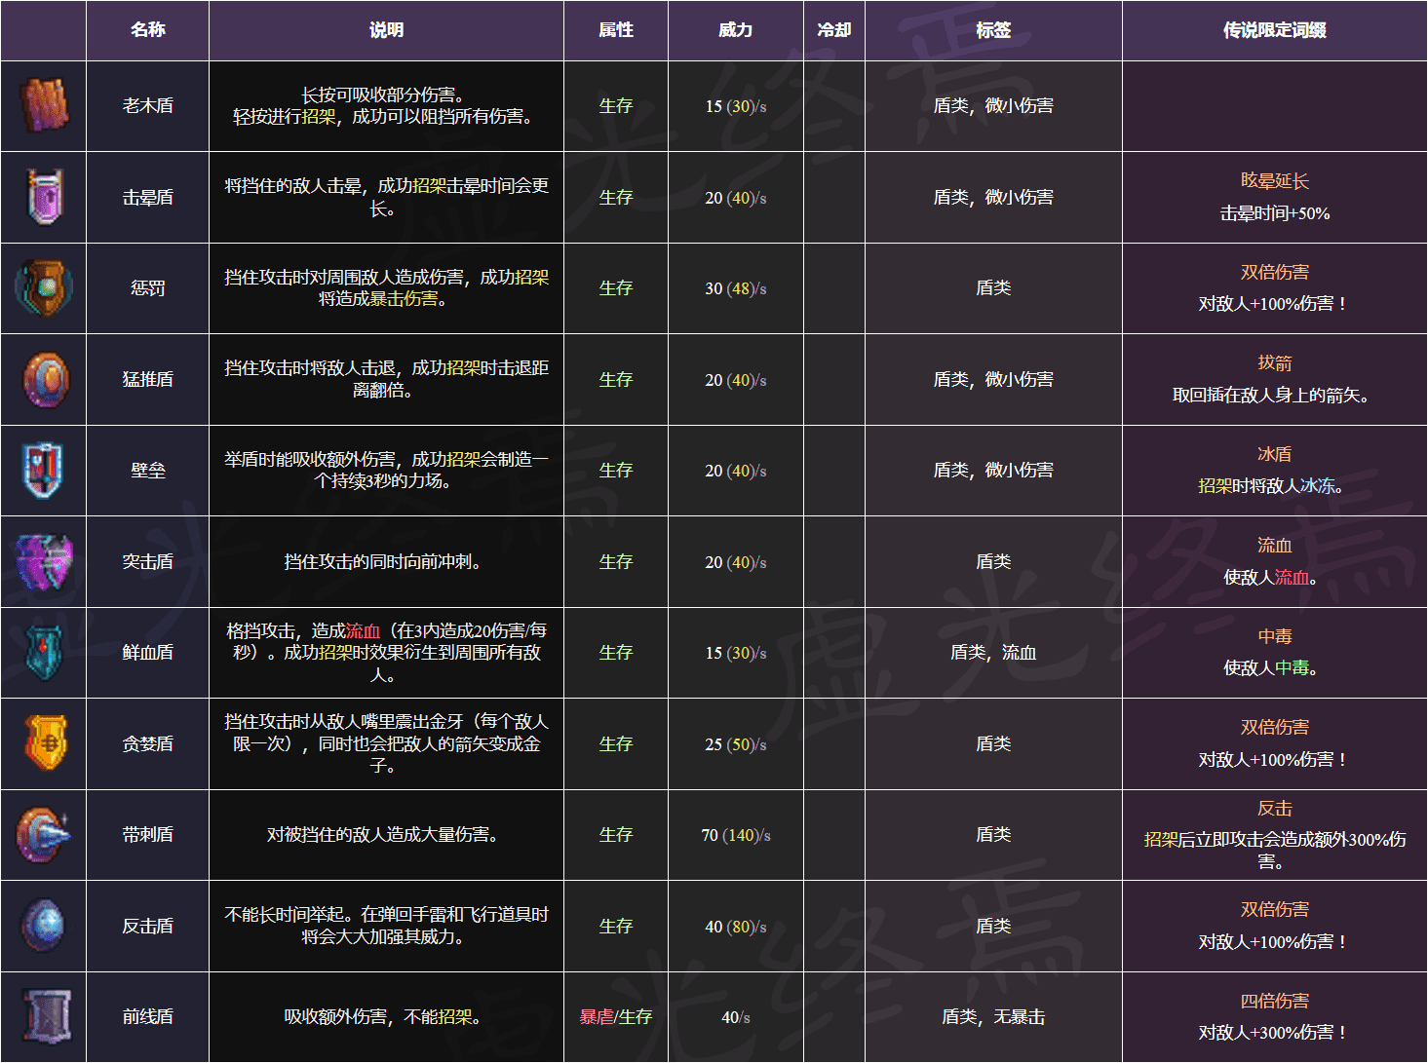
Task: Click the name cell 老木盾
Action: pos(147,106)
